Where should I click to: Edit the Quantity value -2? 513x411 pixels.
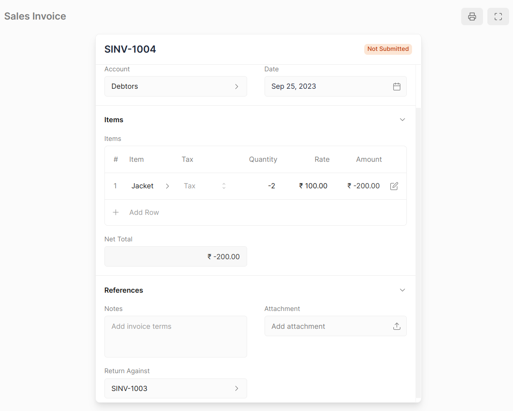click(x=271, y=186)
